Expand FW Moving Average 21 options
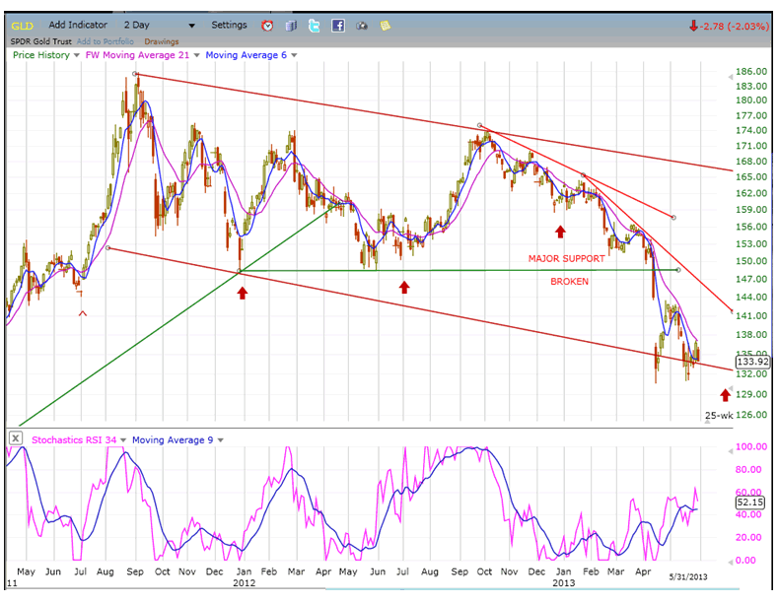The height and width of the screenshot is (603, 778). pyautogui.click(x=195, y=55)
